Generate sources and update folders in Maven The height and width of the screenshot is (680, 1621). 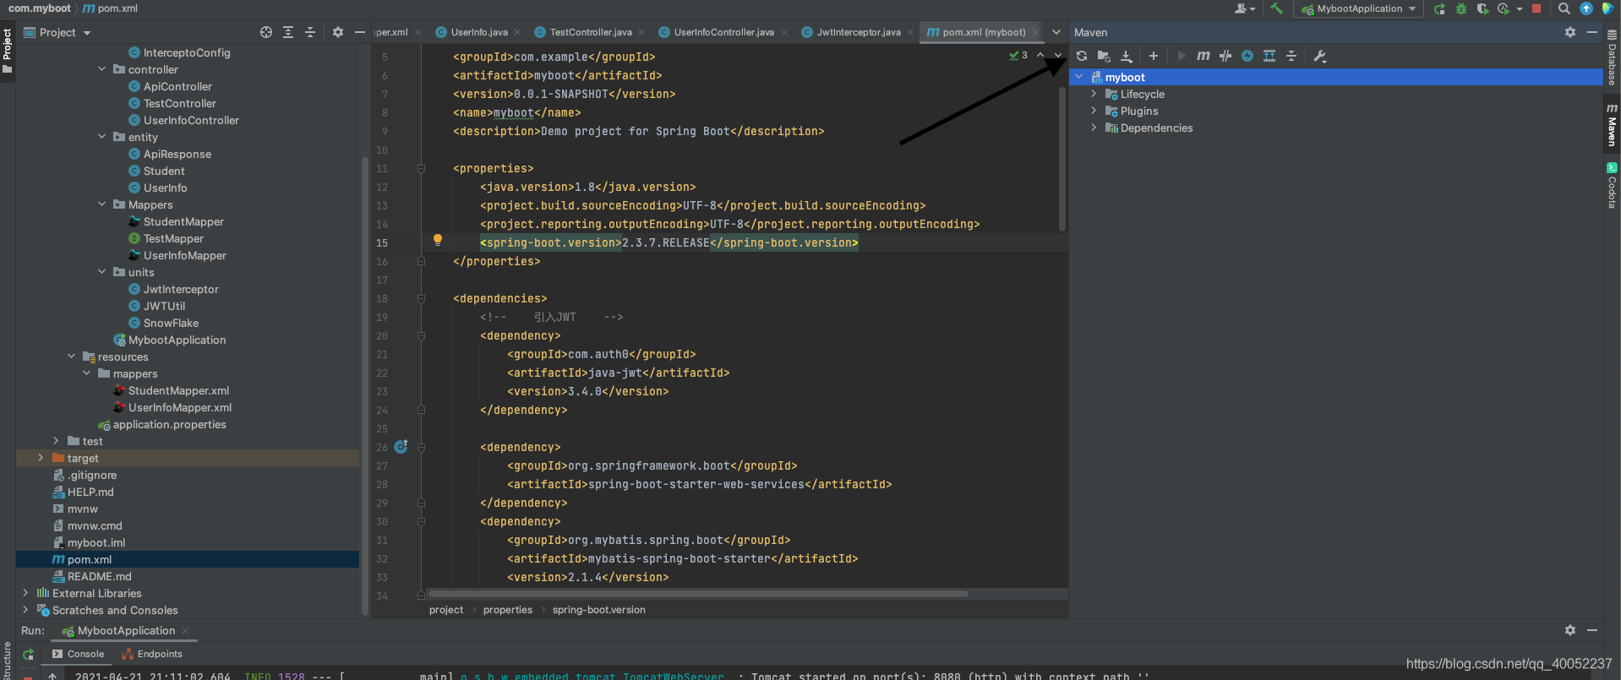click(x=1104, y=56)
